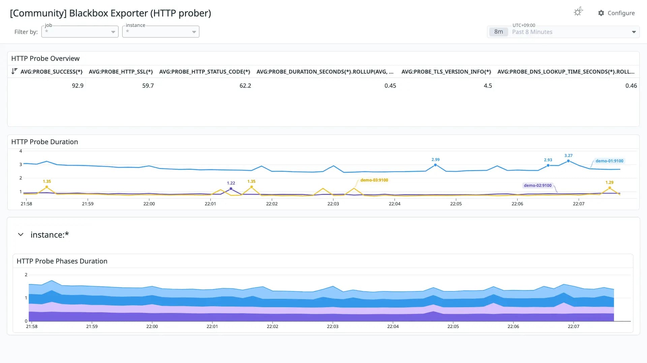Open the instance filter dropdown
Screen dimensions: 647x363
click(x=161, y=32)
